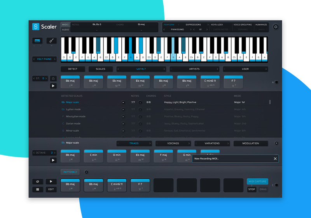Enable HUMANIZE
The image size is (311, 218).
261,25
